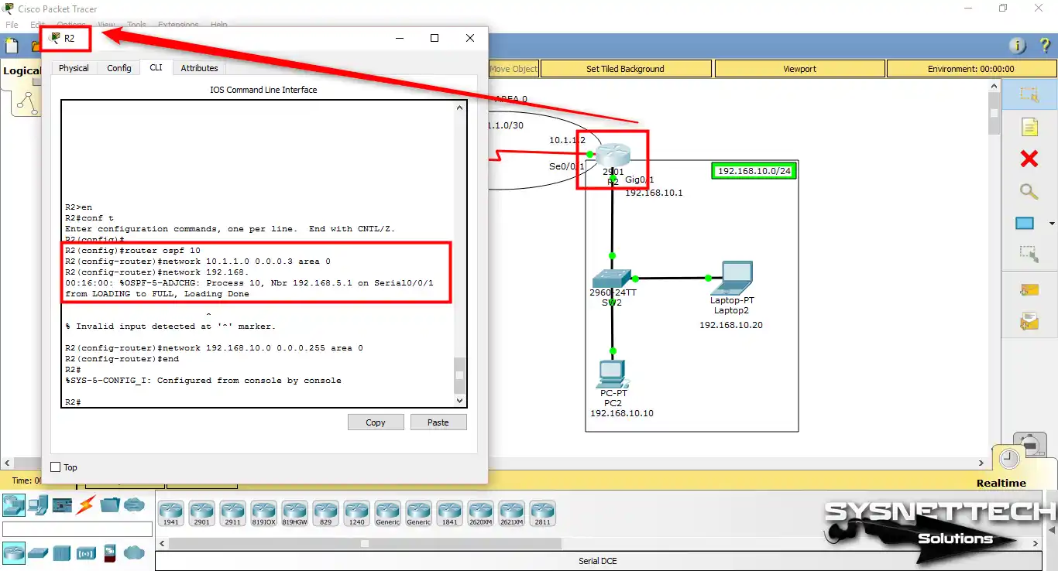Click the Environment time button
1058x571 pixels.
pyautogui.click(x=970, y=69)
